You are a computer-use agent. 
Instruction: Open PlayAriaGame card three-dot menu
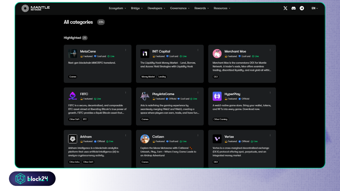[198, 93]
